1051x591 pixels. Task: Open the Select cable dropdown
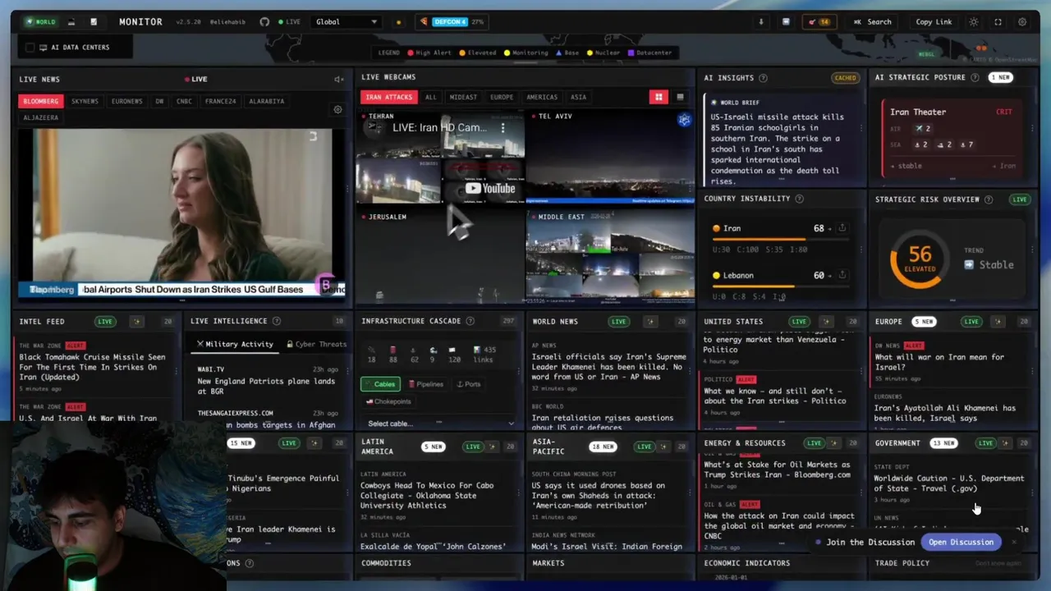439,424
